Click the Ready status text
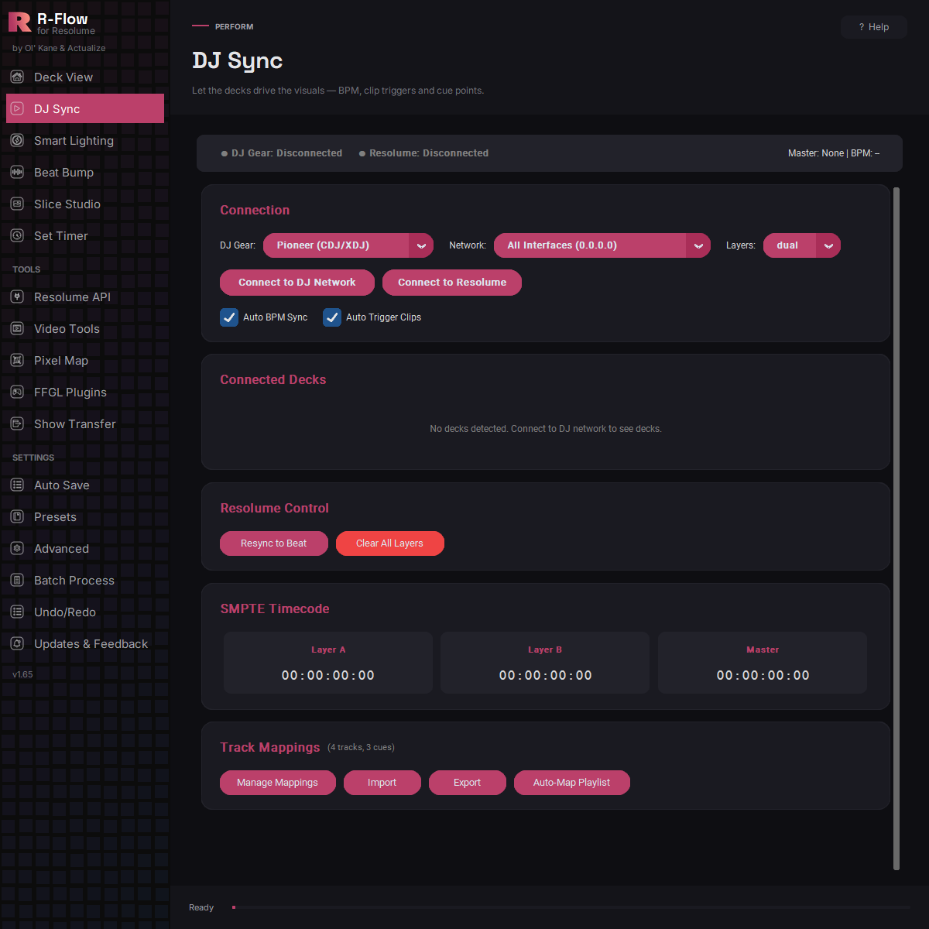This screenshot has width=929, height=929. tap(201, 907)
